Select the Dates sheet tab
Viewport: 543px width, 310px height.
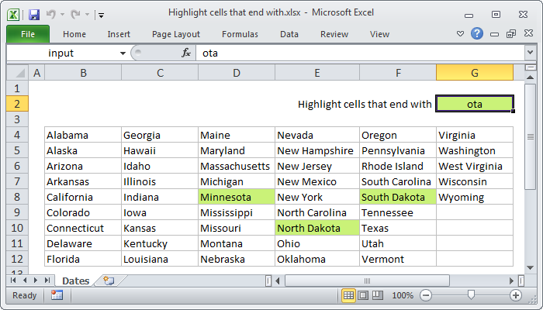[x=75, y=281]
